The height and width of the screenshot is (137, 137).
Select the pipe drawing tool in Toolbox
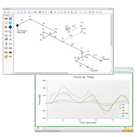pyautogui.click(x=6, y=19)
